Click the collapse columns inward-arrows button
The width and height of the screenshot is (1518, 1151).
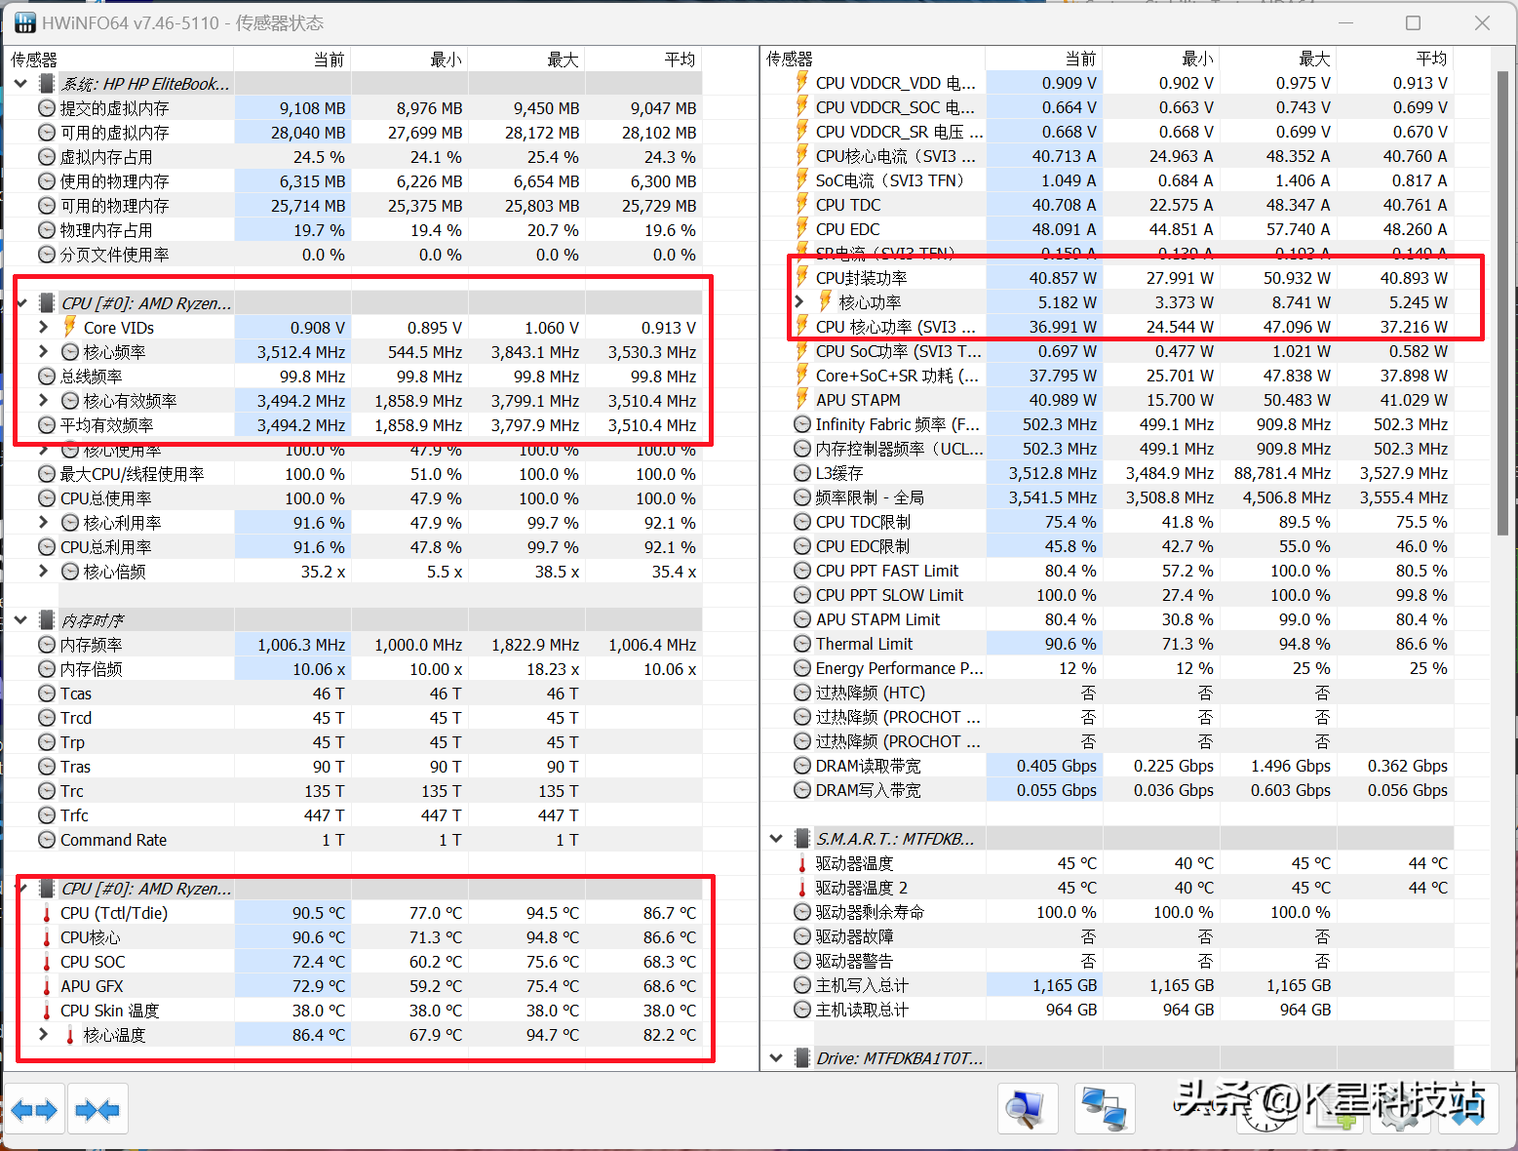pyautogui.click(x=97, y=1109)
